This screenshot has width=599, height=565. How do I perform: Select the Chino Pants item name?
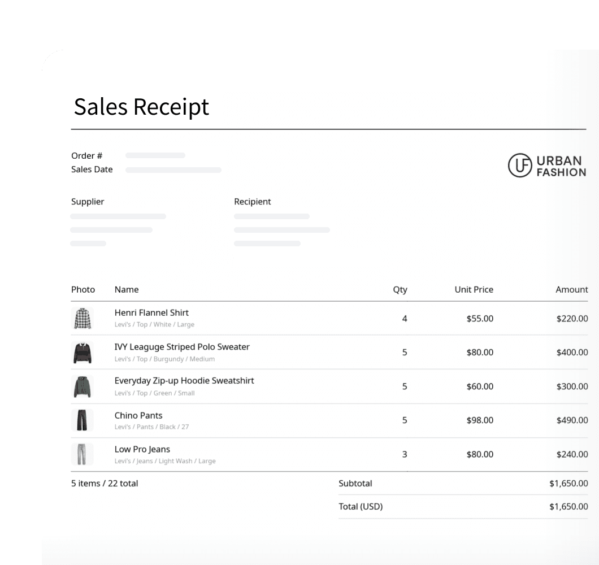[x=138, y=415]
